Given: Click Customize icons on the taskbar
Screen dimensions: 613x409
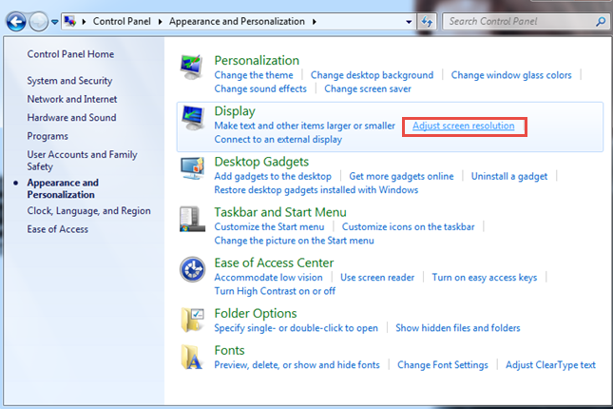Looking at the screenshot, I should [408, 226].
